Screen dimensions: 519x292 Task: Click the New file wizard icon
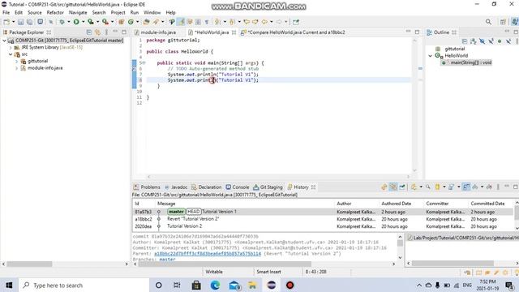click(x=6, y=22)
